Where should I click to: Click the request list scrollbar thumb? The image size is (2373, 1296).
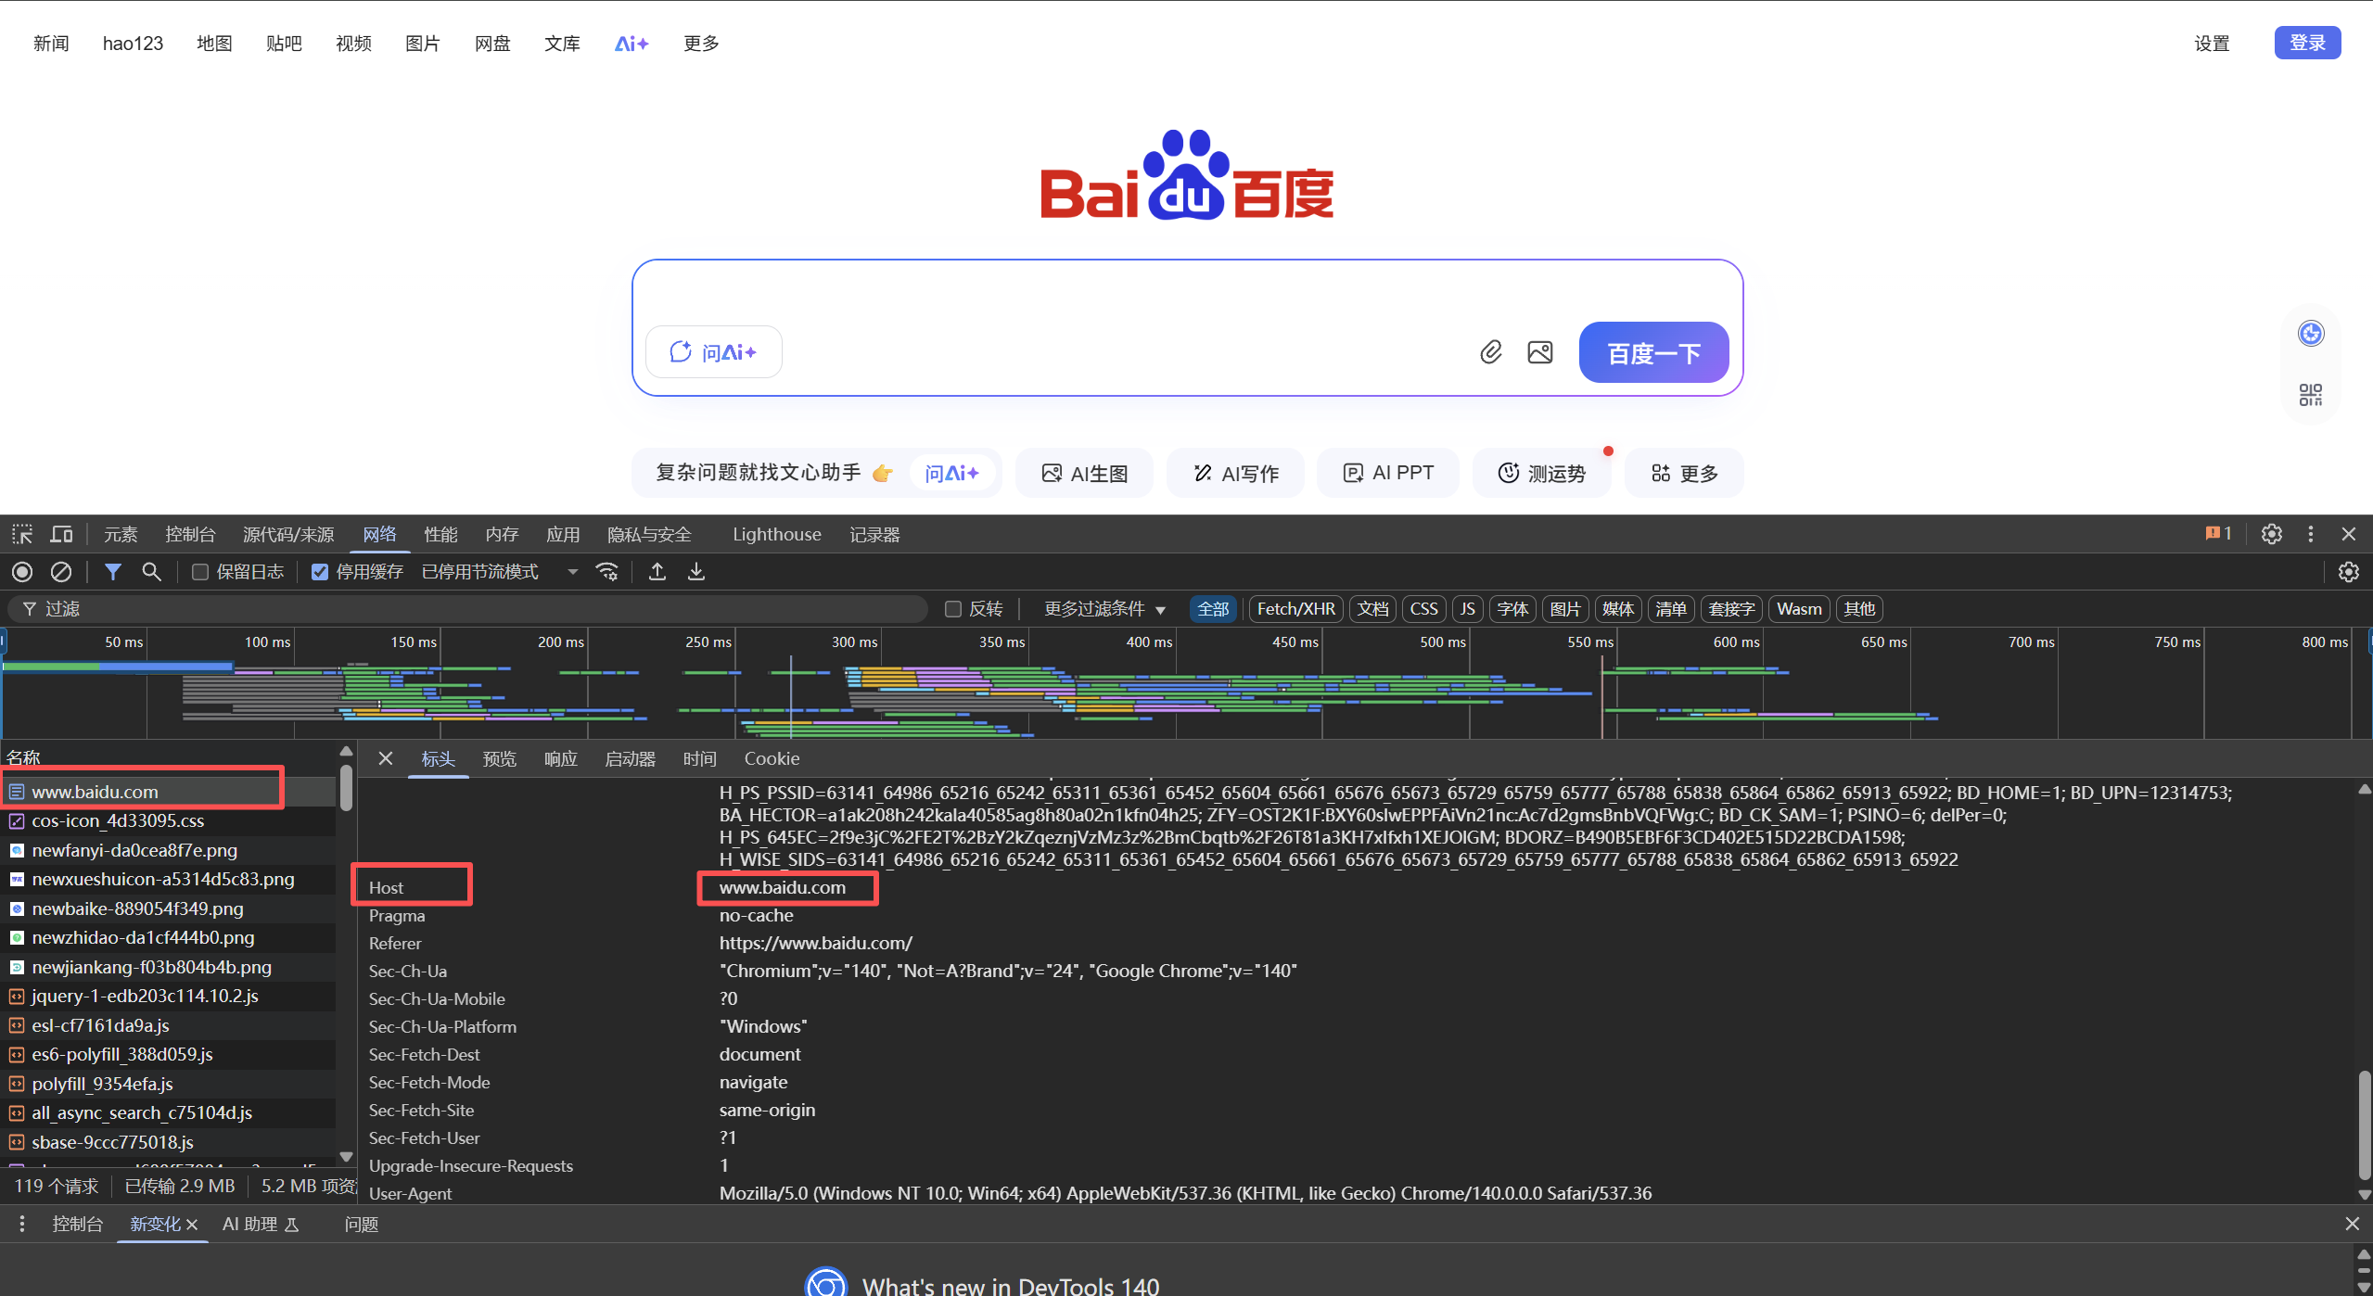tap(346, 788)
